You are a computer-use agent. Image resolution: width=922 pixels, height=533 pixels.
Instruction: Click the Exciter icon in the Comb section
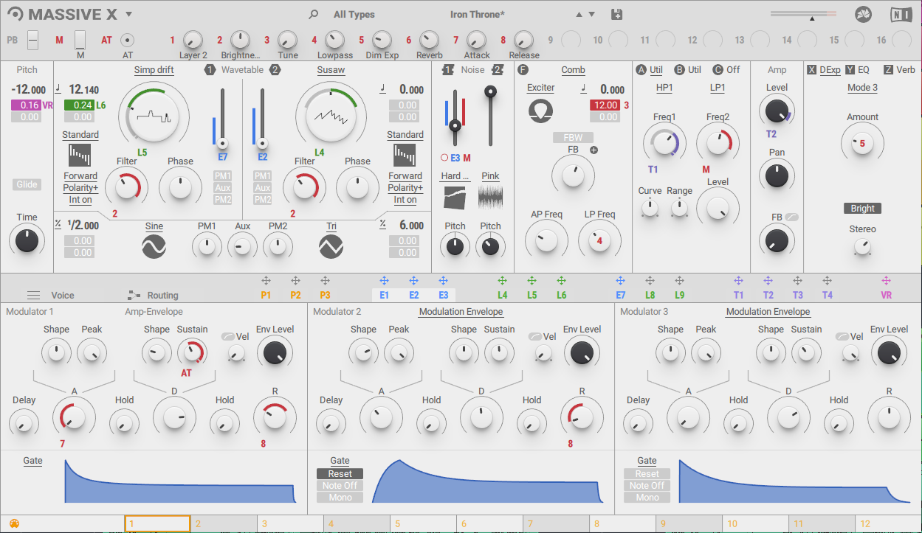pos(540,111)
